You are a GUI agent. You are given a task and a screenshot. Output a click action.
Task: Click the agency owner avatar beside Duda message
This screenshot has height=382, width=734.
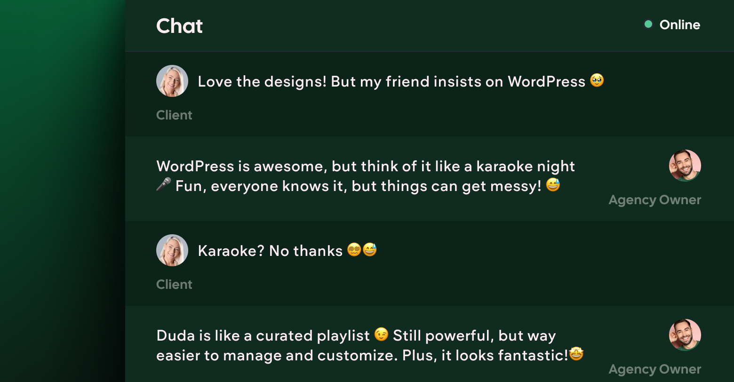click(x=685, y=335)
